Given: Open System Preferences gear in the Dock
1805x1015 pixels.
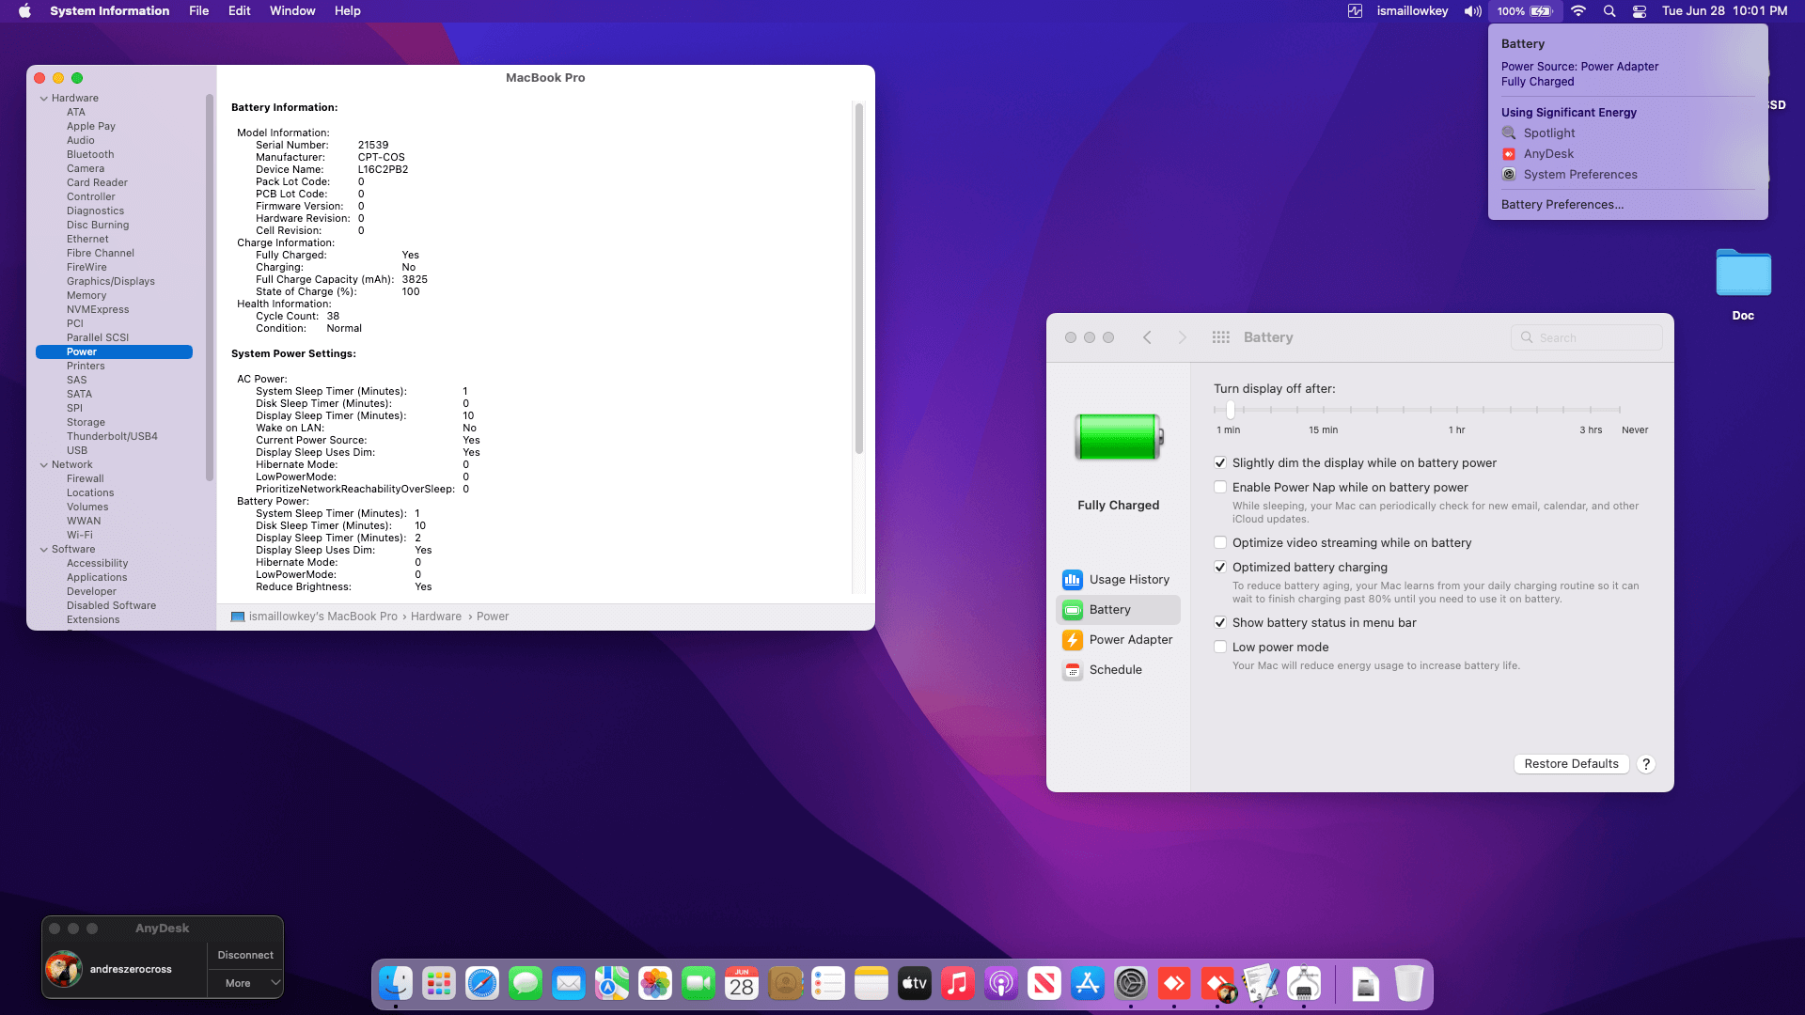Looking at the screenshot, I should point(1131,984).
